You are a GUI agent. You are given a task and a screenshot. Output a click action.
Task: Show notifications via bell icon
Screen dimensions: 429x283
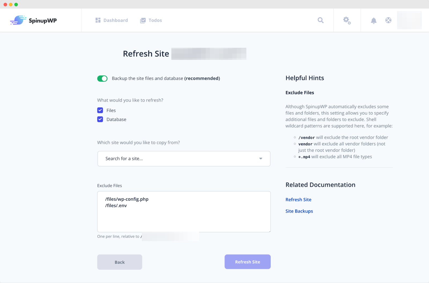(373, 21)
